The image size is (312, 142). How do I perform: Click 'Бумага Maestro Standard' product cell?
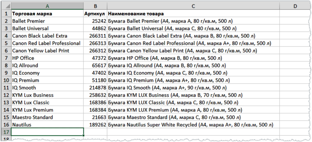(193, 117)
